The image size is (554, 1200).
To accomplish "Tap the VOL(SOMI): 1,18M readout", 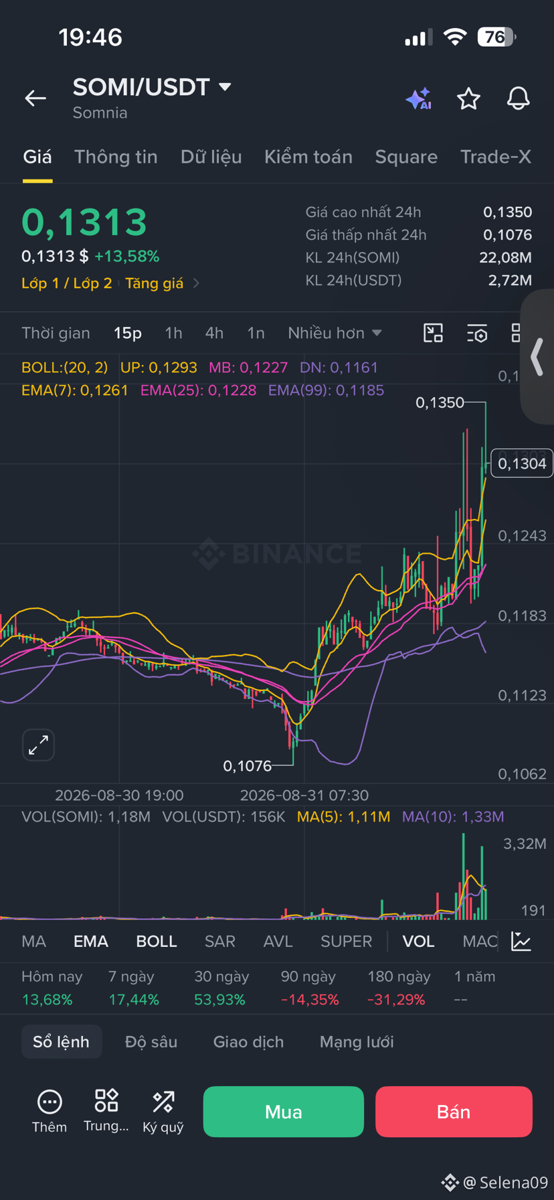I will coord(86,817).
